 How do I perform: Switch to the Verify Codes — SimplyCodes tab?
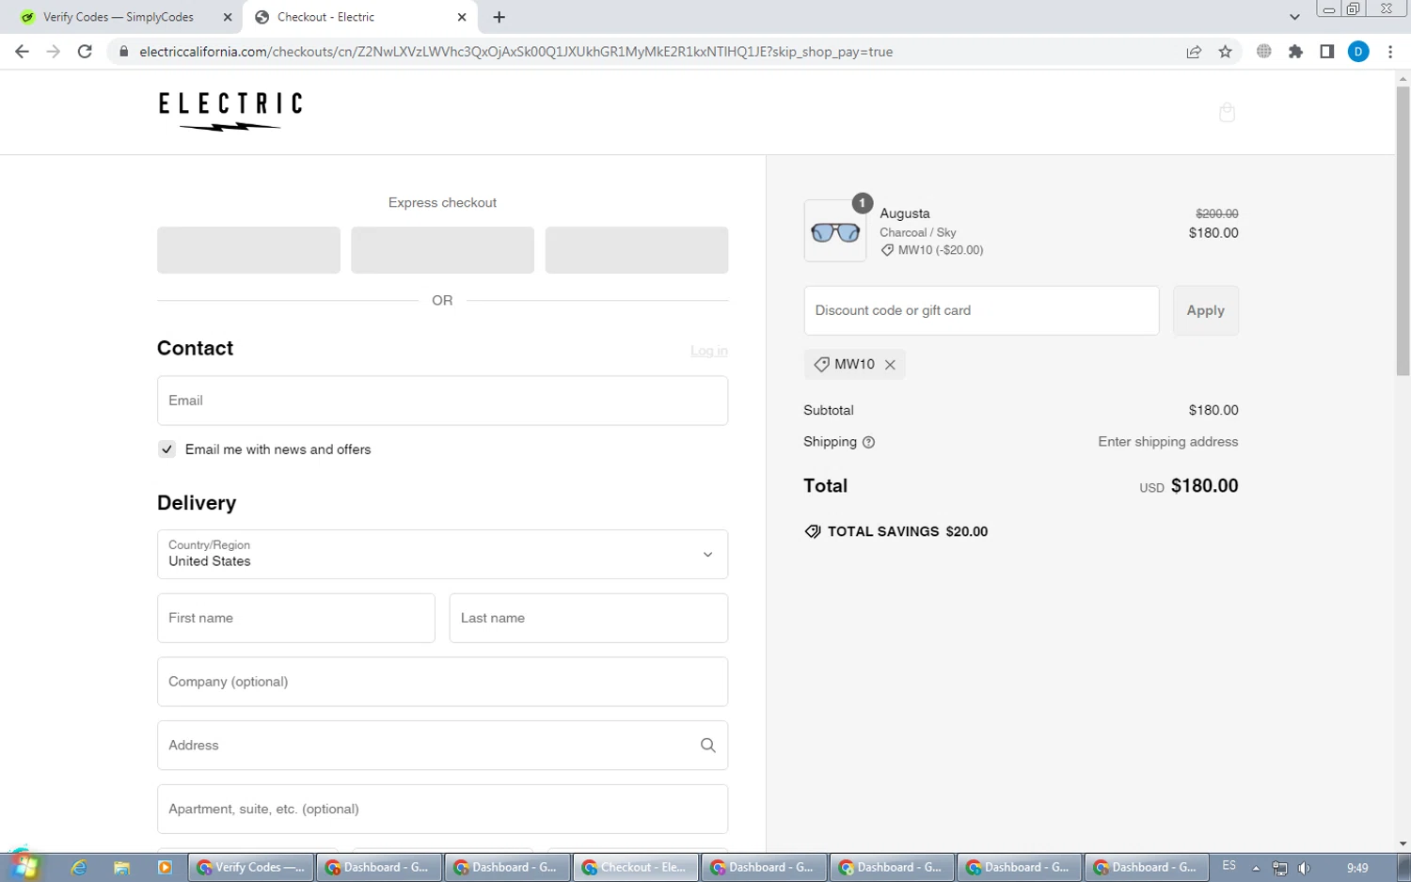tap(119, 17)
